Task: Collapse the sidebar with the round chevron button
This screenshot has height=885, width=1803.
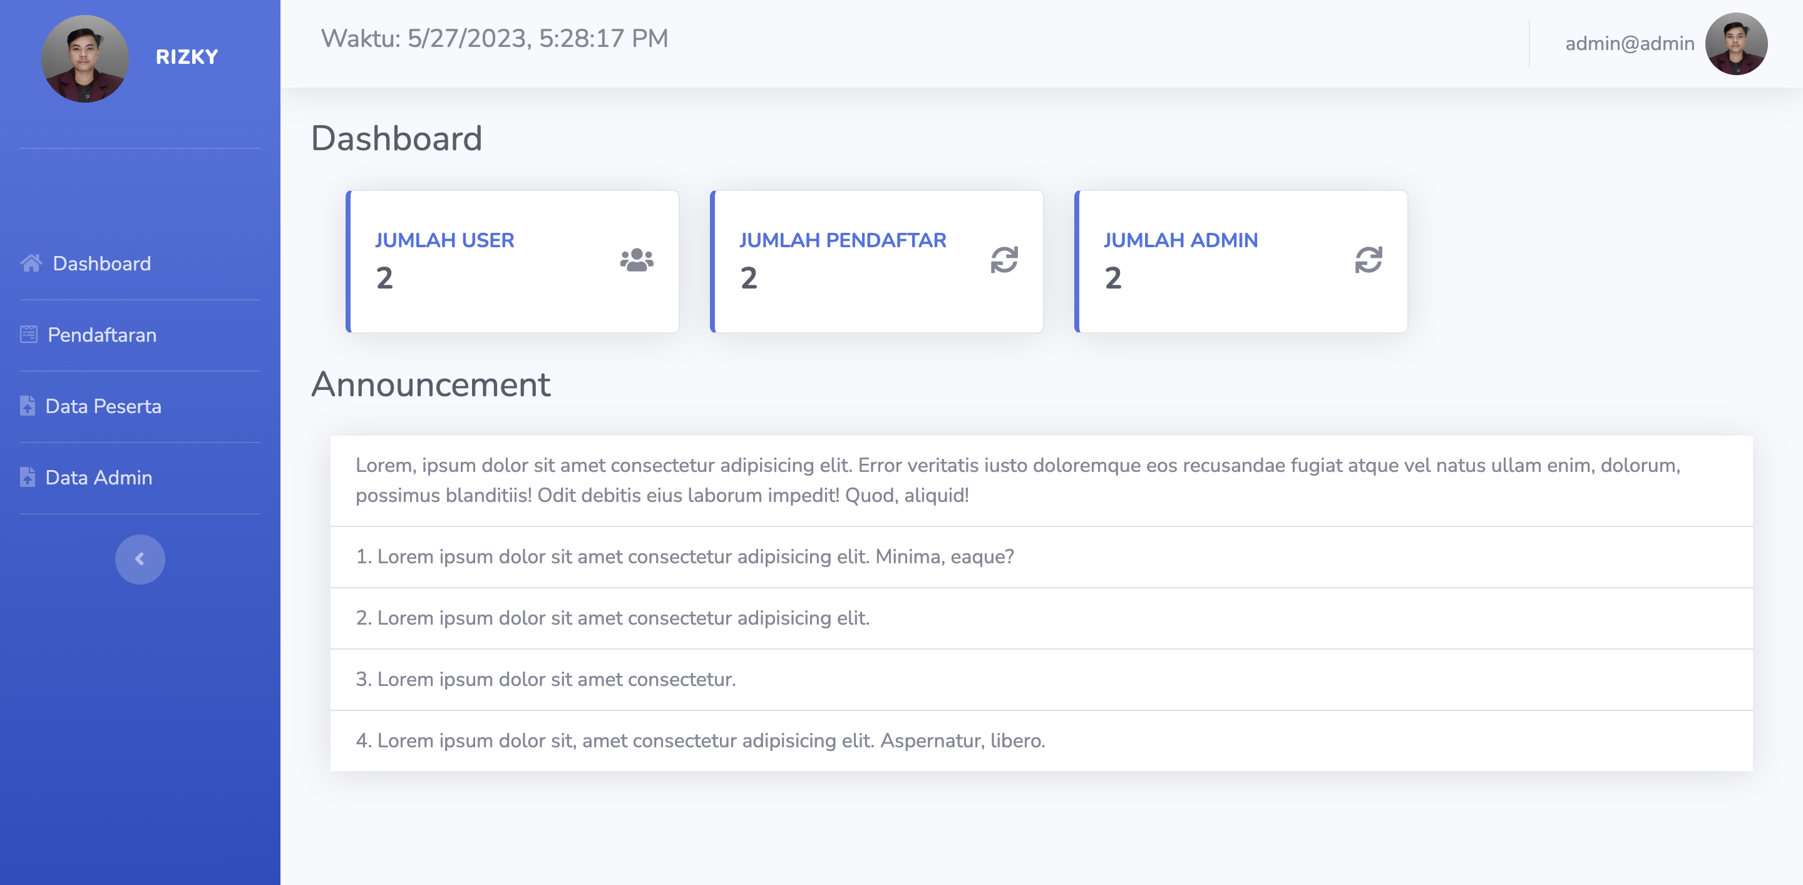Action: click(x=140, y=559)
